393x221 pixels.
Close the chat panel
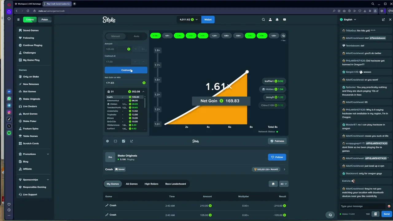390,20
